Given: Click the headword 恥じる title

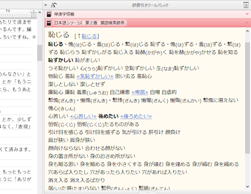Looking at the screenshot, I should point(58,35).
